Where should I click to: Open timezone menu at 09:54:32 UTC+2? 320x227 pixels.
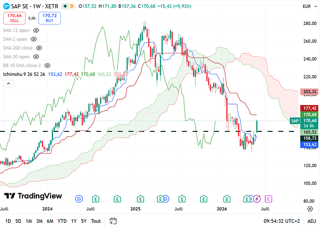(x=282, y=221)
